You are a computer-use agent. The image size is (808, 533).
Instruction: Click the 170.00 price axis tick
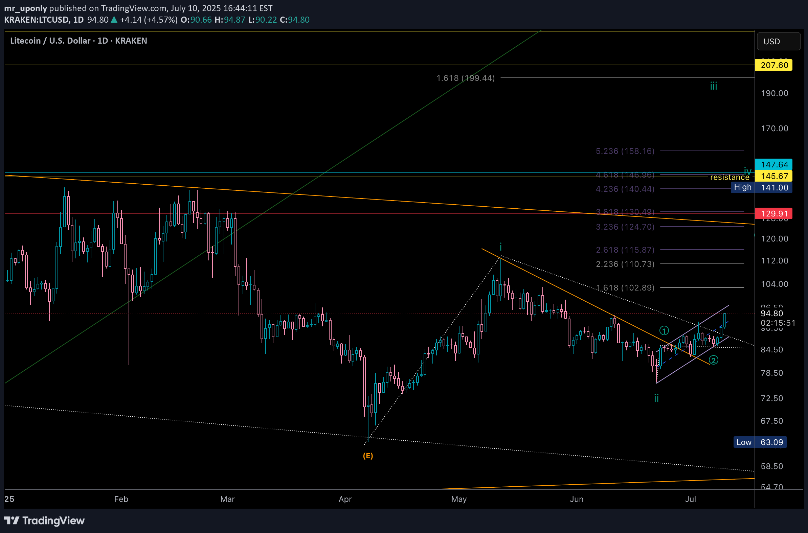pyautogui.click(x=774, y=129)
